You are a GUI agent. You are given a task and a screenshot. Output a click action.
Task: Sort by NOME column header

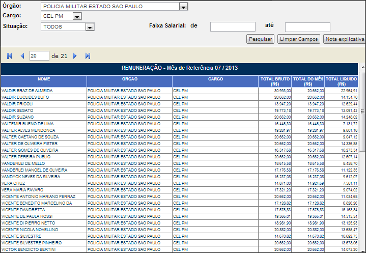(44, 79)
